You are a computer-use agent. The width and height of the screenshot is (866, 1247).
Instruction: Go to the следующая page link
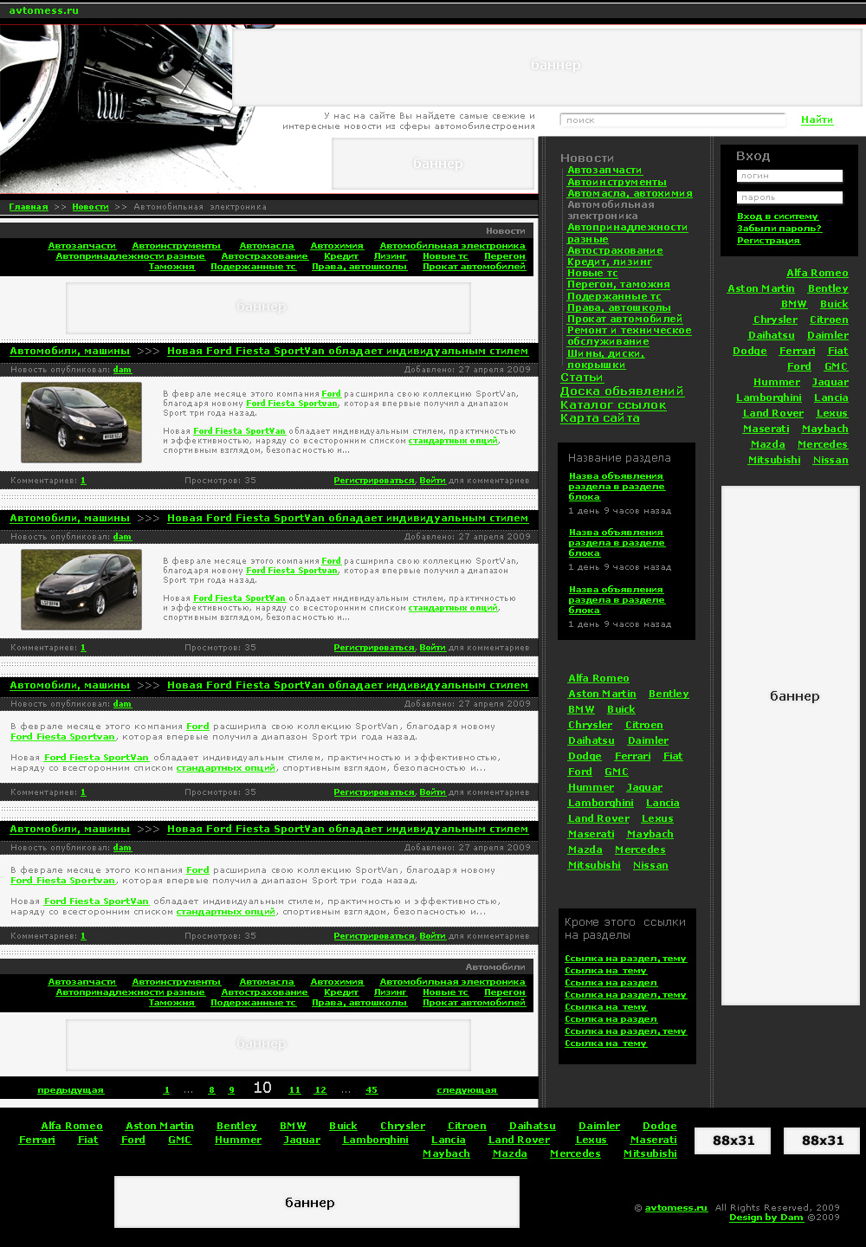[x=467, y=1090]
